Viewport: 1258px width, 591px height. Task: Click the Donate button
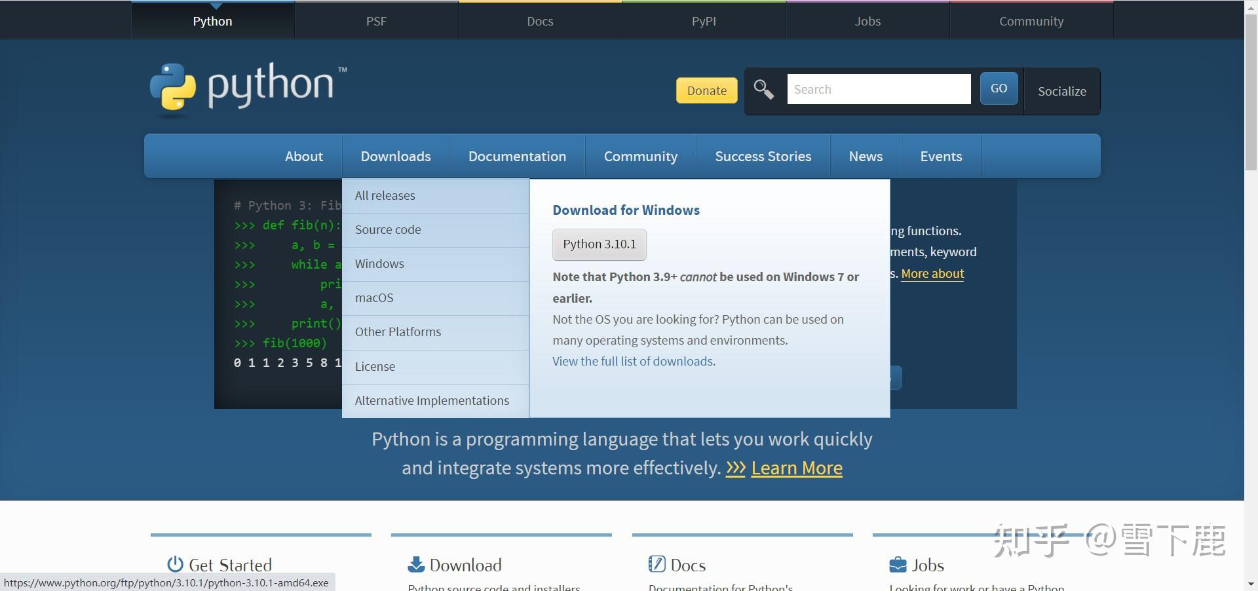coord(706,90)
